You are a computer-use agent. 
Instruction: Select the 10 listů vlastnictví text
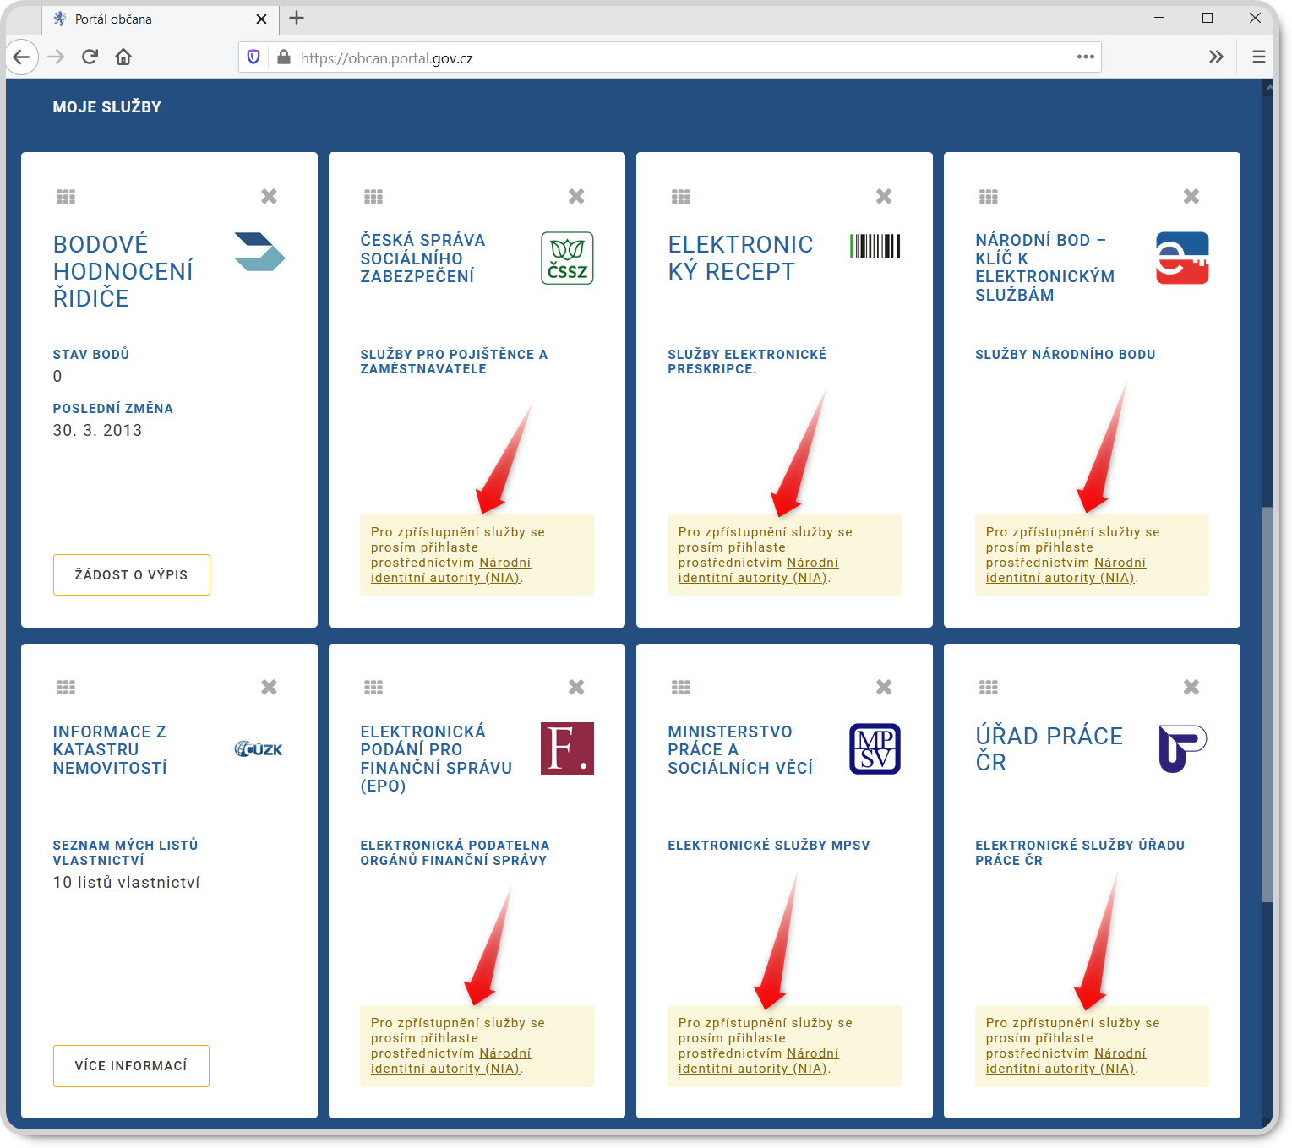[x=127, y=882]
